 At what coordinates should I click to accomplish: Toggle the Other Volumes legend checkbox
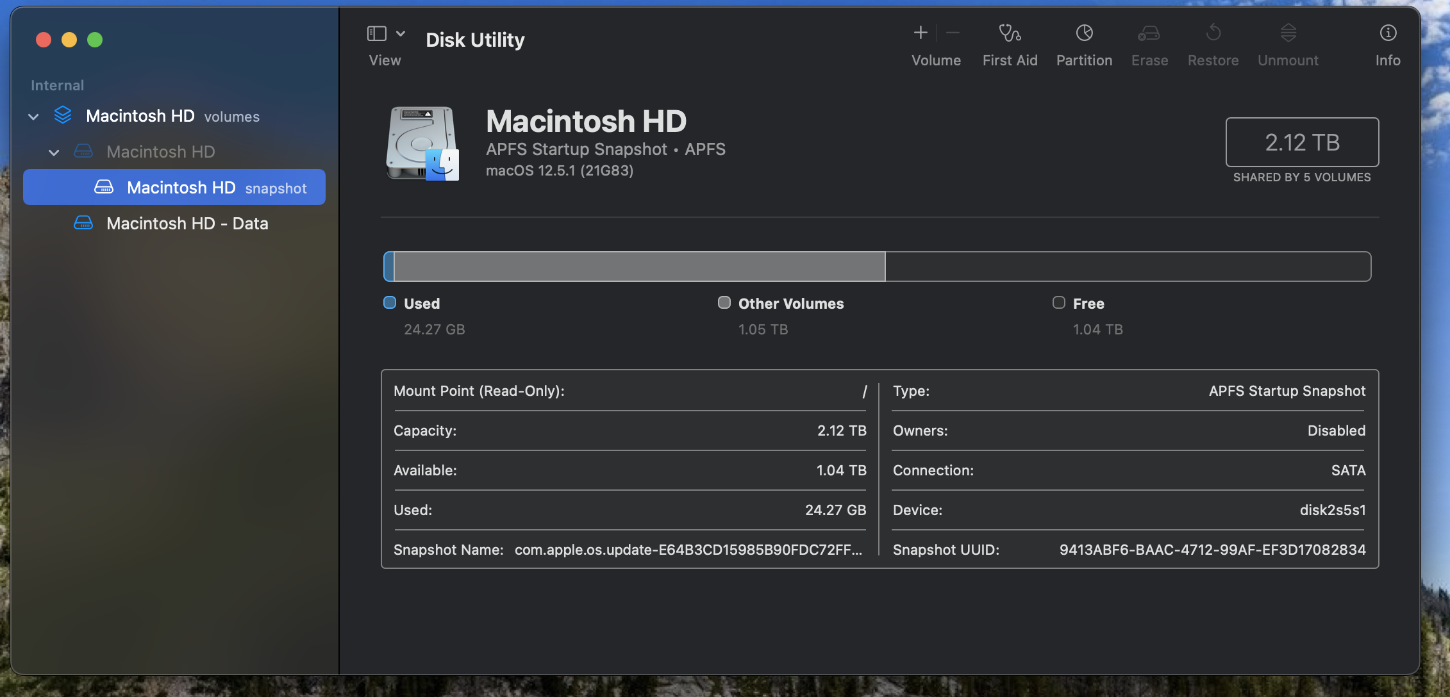724,302
